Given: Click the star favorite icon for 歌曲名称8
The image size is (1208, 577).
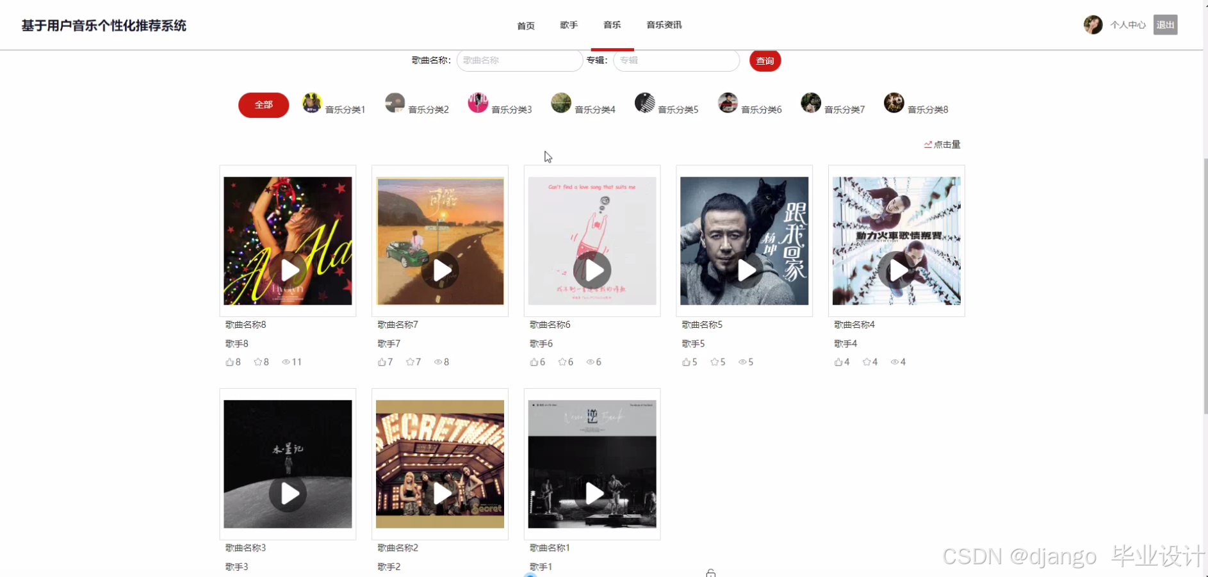Looking at the screenshot, I should click(x=257, y=362).
